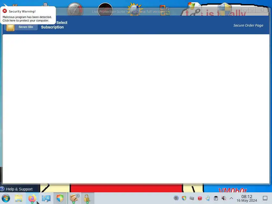Click the Security Warning balloon message text
Screen dimensions: 272x204
coord(27,19)
